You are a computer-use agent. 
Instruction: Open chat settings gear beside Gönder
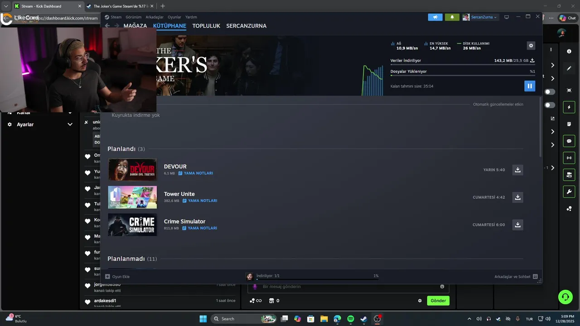[420, 301]
